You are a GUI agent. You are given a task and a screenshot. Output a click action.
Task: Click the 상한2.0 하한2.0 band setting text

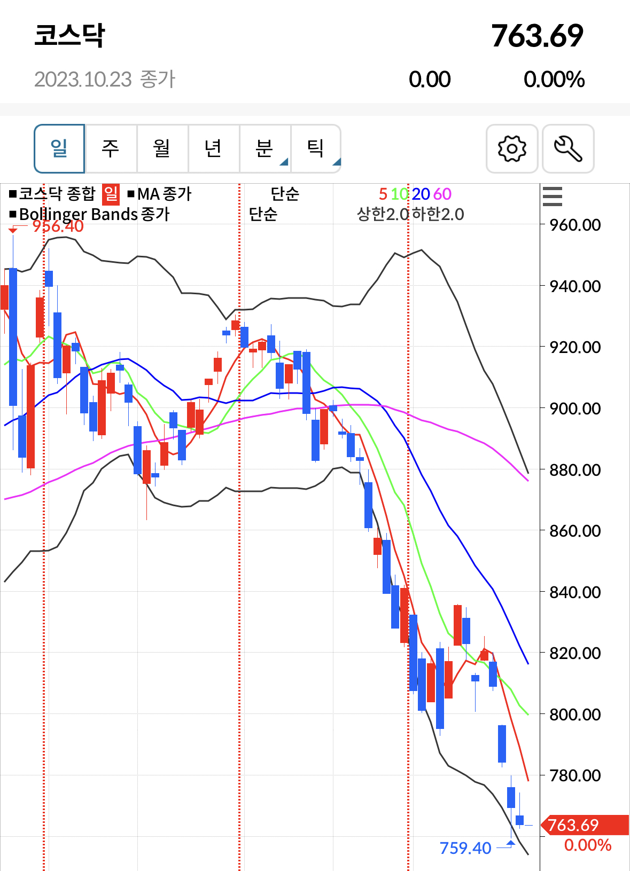(410, 214)
